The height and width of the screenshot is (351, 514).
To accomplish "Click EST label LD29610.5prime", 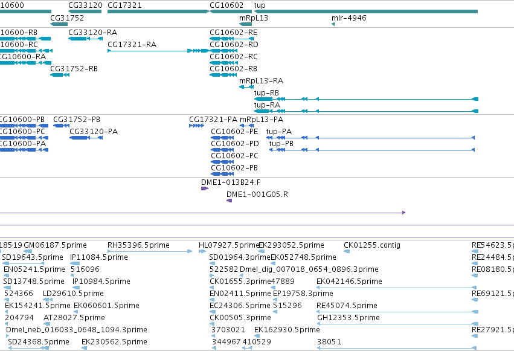I will pyautogui.click(x=74, y=294).
